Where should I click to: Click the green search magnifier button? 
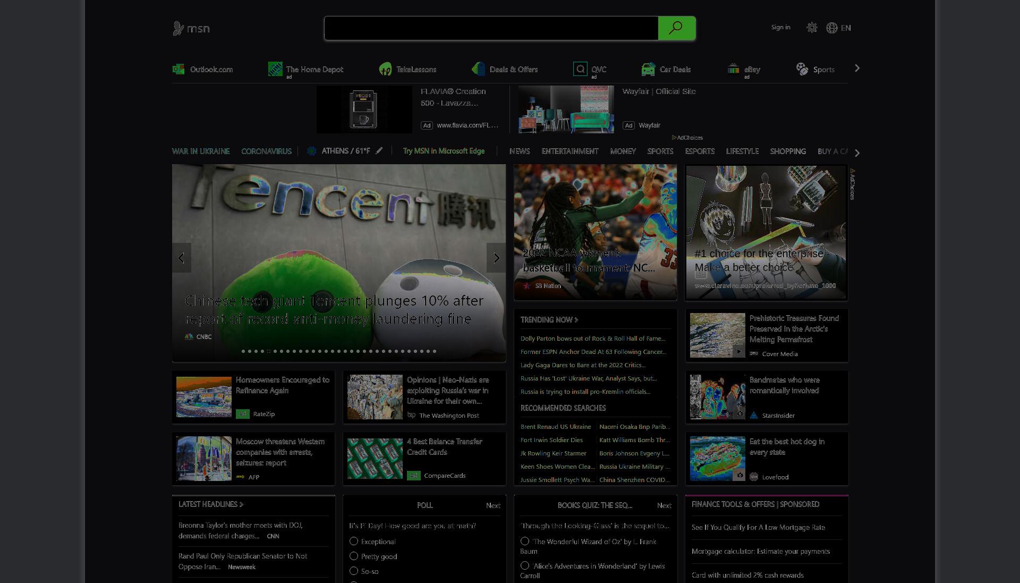(676, 28)
